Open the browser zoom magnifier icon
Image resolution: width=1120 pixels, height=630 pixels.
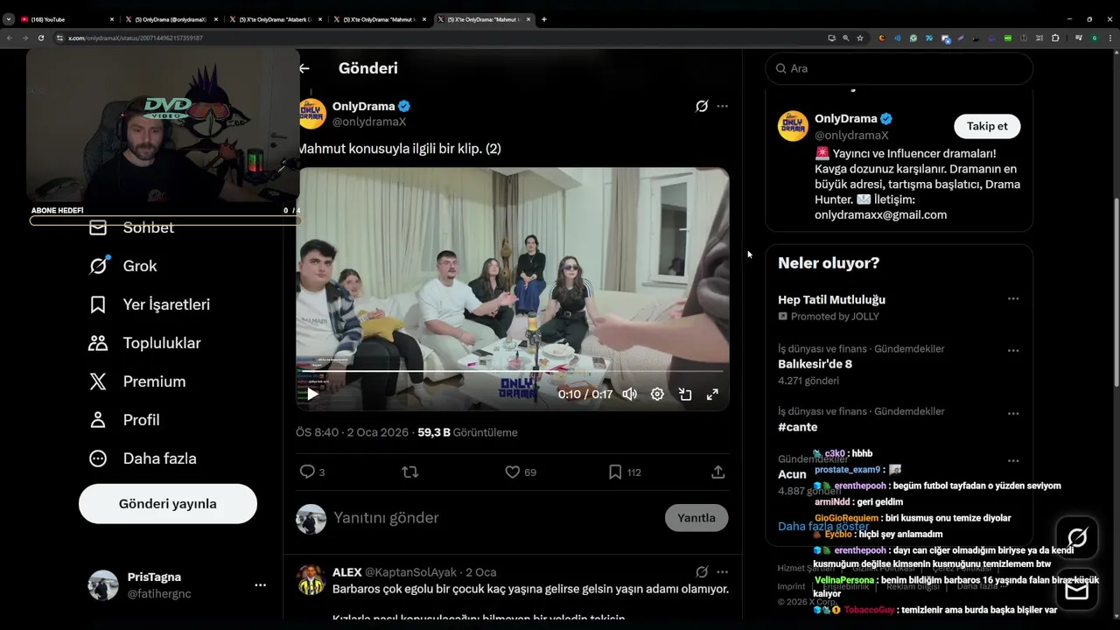[845, 38]
